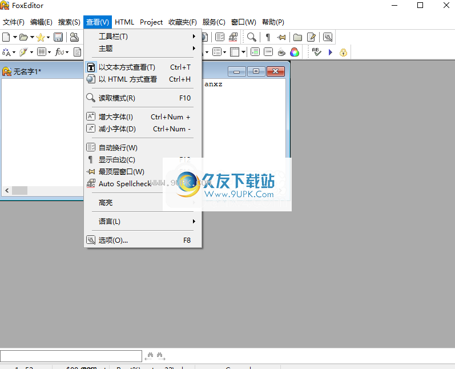Viewport: 455px width, 369px height.
Task: Open the 编辑(E) menu
Action: (x=41, y=22)
